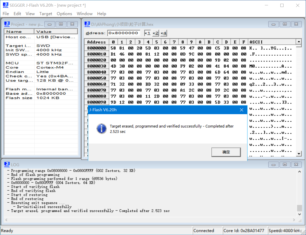The width and height of the screenshot is (306, 235).
Task: Confirm the dialog with the 确定 button
Action: click(226, 152)
